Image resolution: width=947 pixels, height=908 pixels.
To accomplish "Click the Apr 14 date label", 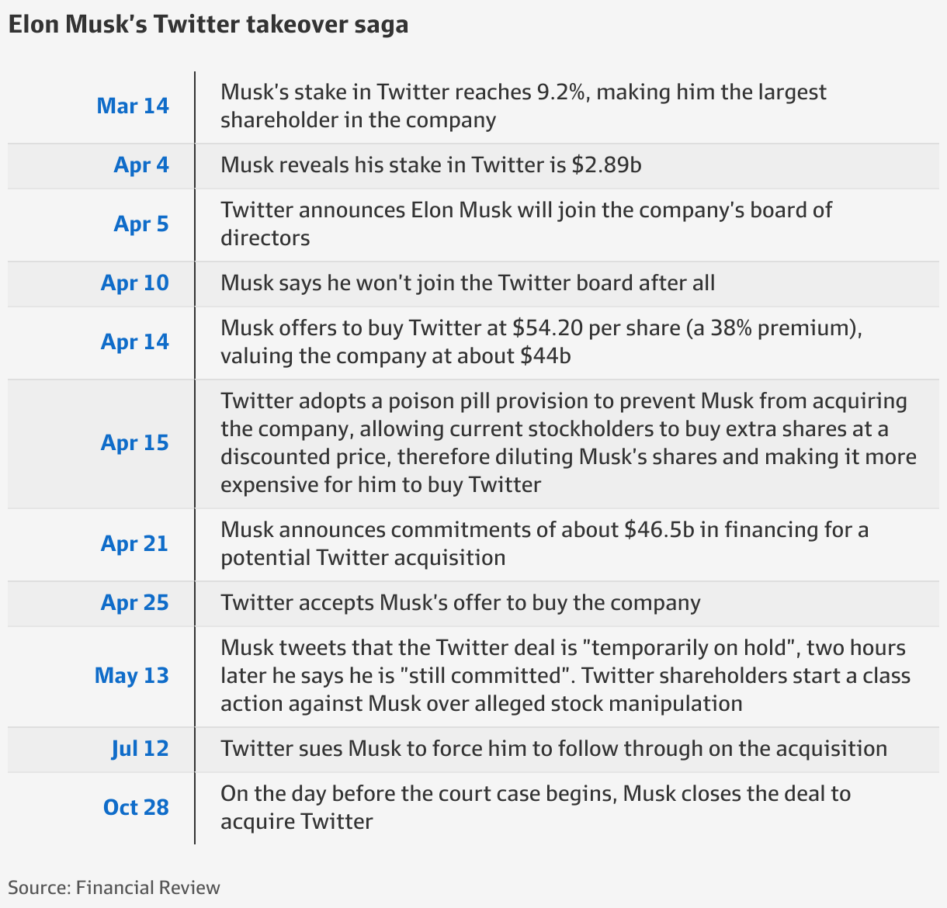I will click(x=135, y=341).
